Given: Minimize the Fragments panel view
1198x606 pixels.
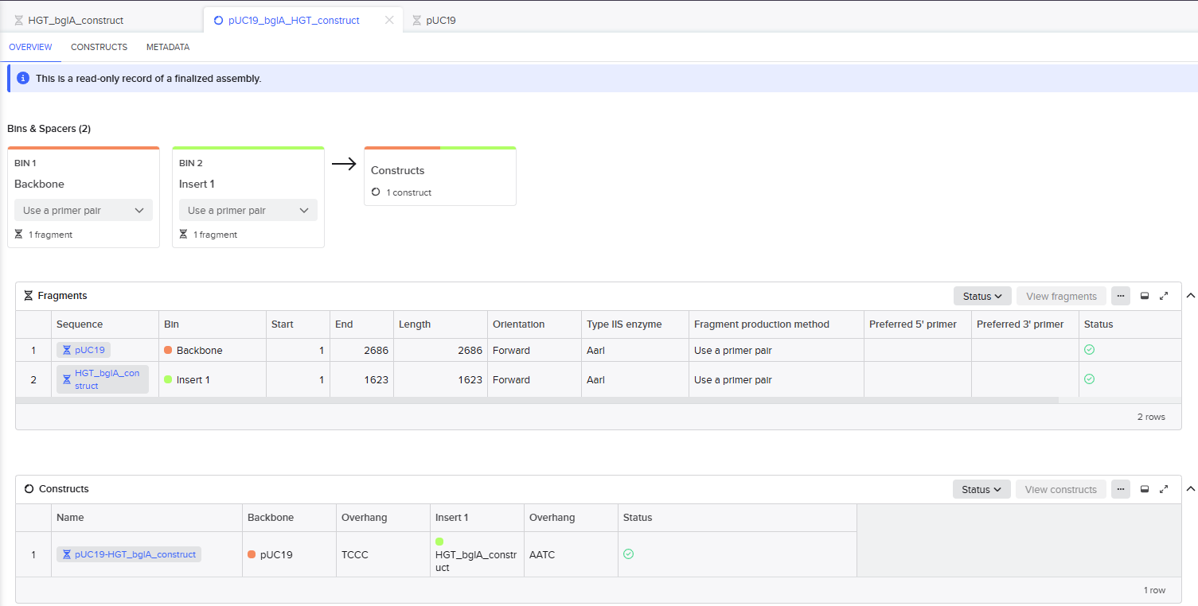Looking at the screenshot, I should coord(1145,296).
